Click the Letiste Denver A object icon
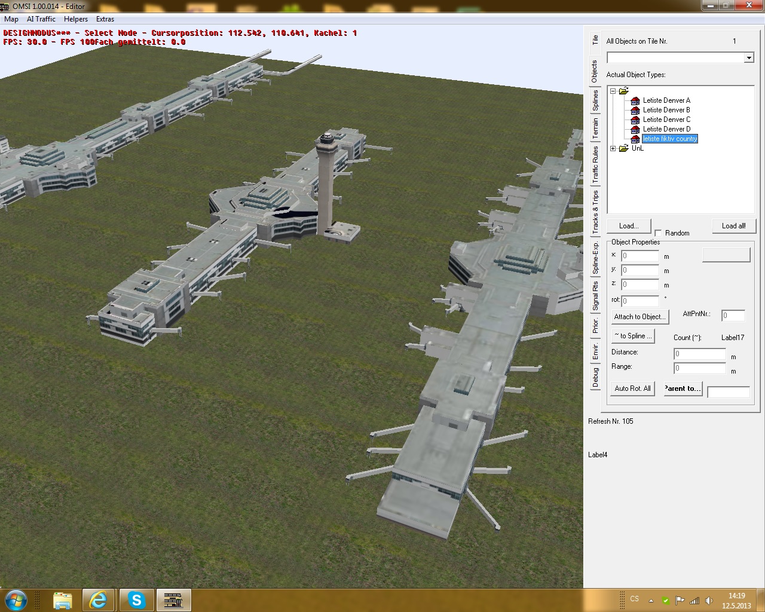 coord(635,100)
